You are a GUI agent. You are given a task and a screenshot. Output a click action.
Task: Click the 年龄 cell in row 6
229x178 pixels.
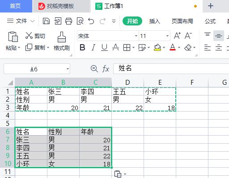coord(95,132)
